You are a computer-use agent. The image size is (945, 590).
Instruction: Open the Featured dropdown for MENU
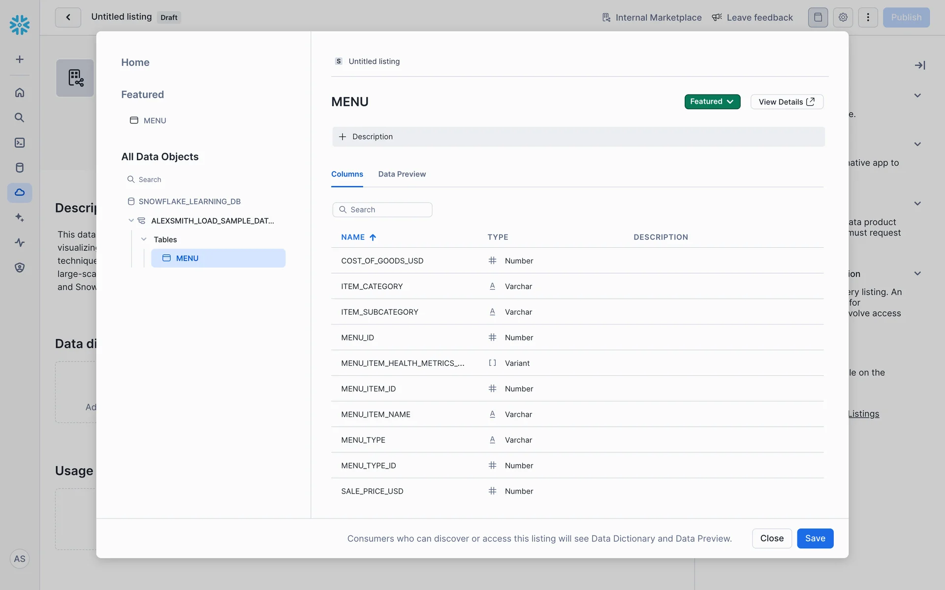point(712,102)
